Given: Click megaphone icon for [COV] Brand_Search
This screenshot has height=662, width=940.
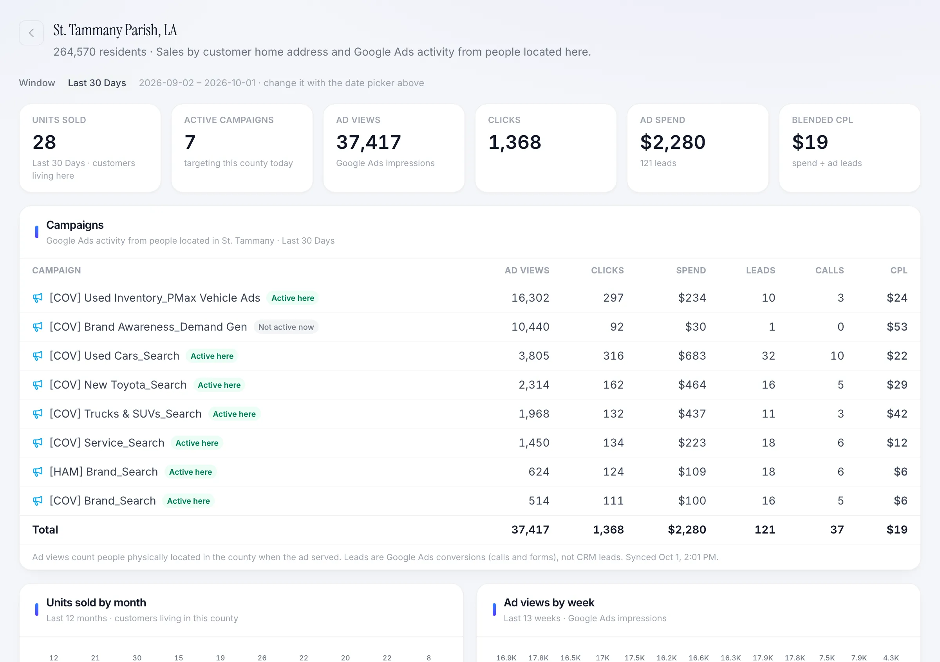Looking at the screenshot, I should point(38,501).
